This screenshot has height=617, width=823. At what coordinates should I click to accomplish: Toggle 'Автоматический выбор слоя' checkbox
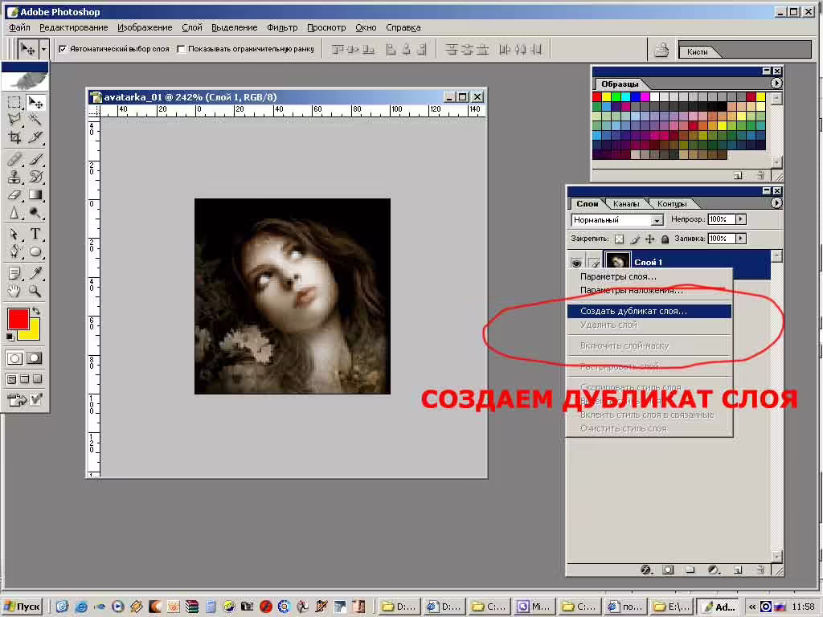[63, 49]
